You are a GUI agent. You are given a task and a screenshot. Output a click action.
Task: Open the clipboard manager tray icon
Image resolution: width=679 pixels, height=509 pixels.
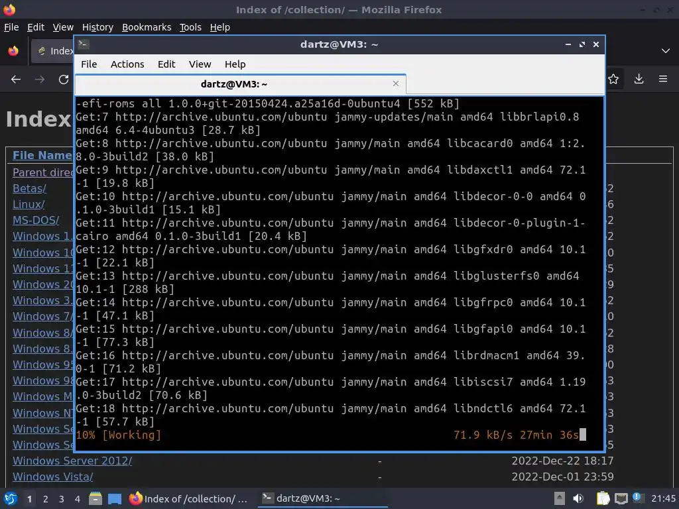(603, 498)
